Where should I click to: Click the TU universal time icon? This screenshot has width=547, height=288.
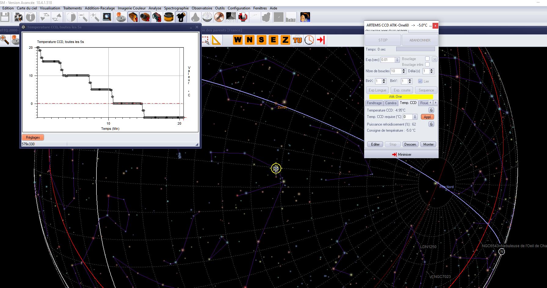[297, 40]
